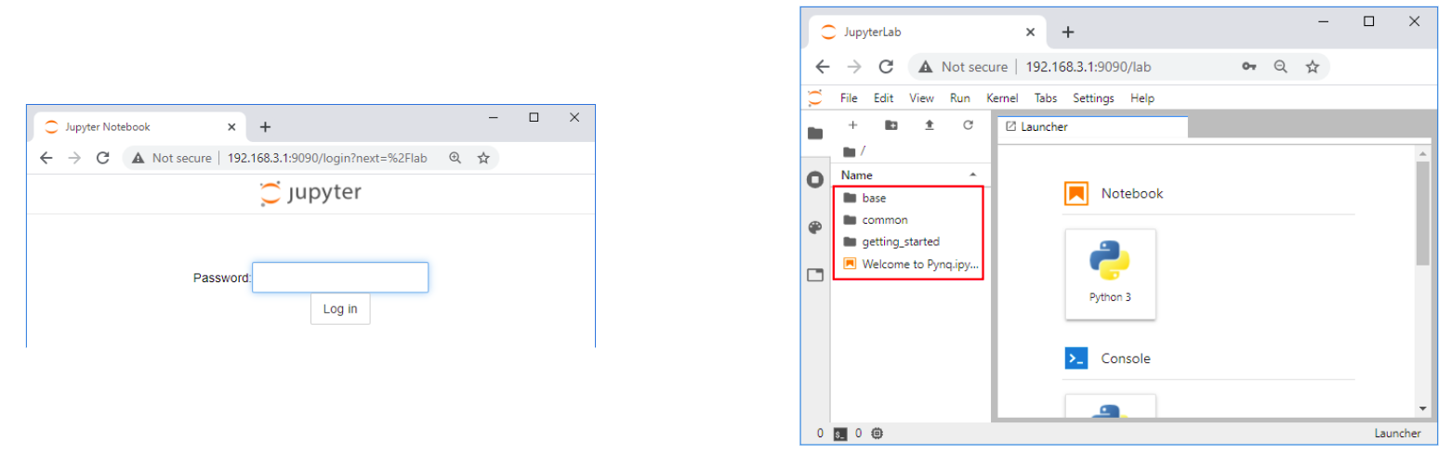This screenshot has width=1451, height=454.
Task: Open the View menu
Action: coord(921,97)
